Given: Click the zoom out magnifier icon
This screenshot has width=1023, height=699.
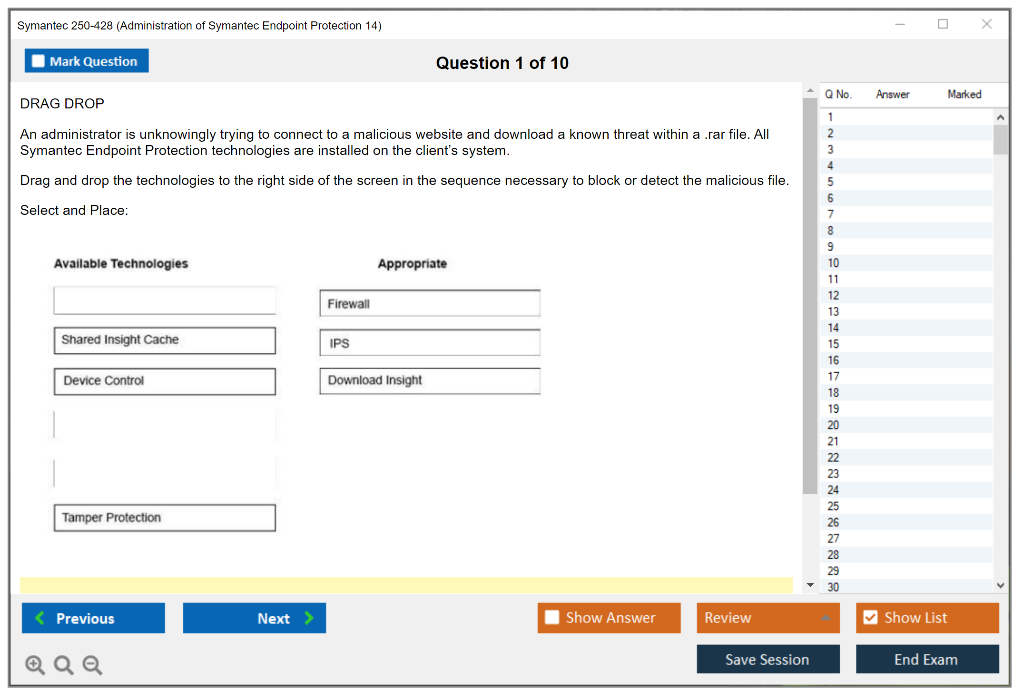Looking at the screenshot, I should coord(92,664).
